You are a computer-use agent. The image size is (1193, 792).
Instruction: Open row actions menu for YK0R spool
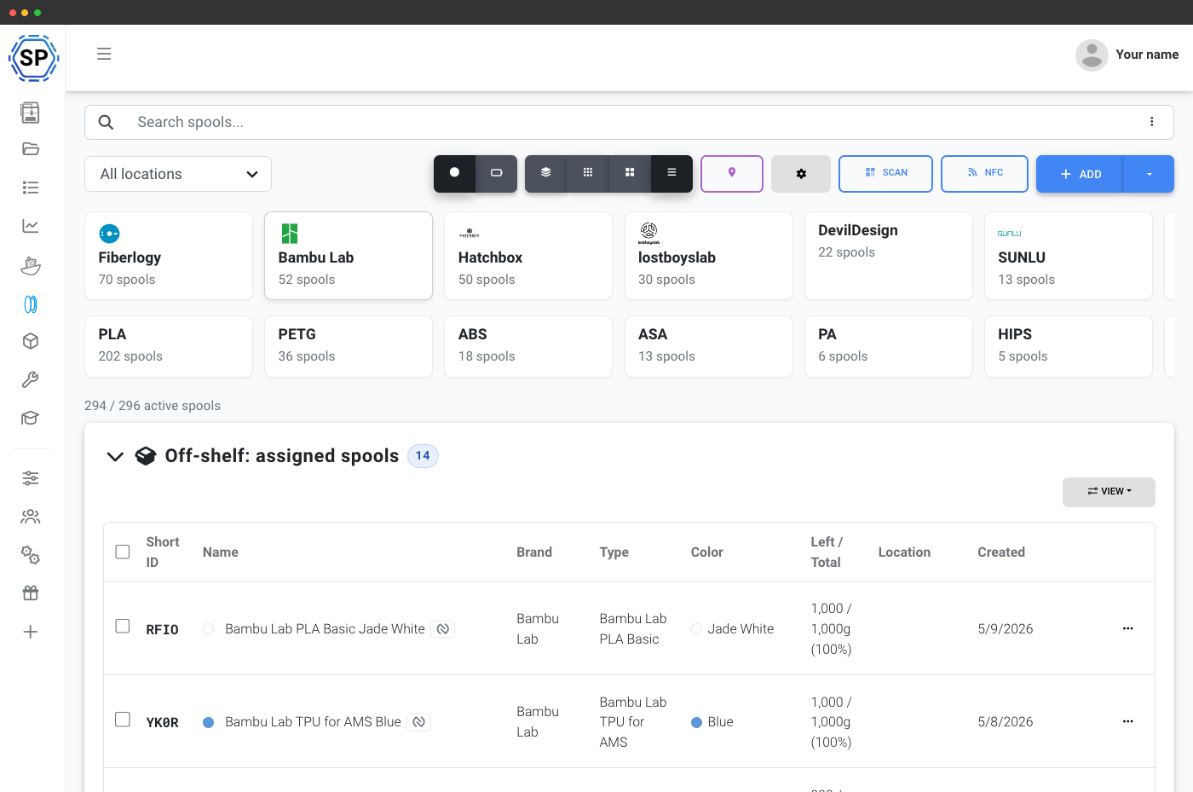(x=1128, y=721)
